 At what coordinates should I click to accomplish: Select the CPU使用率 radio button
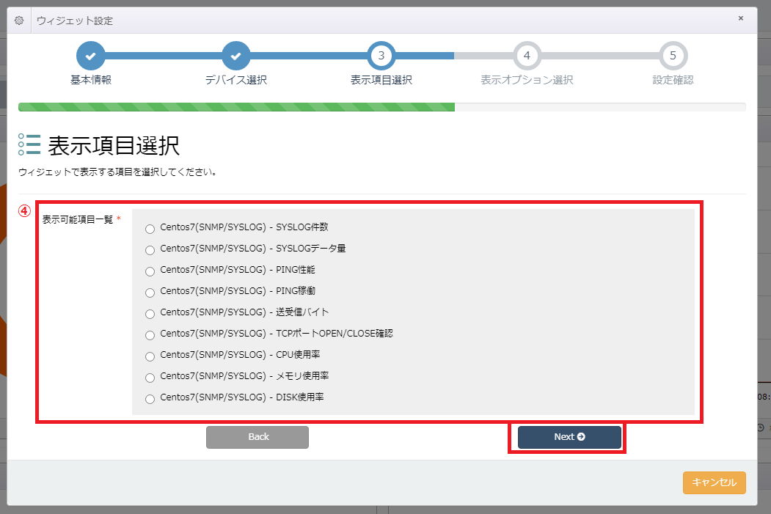(x=150, y=356)
